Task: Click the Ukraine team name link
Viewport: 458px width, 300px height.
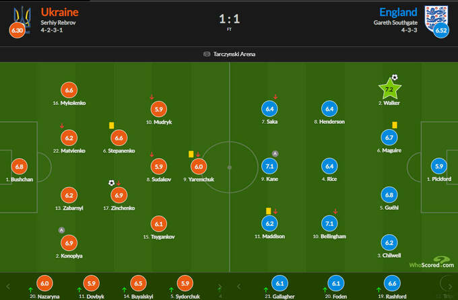Action: pyautogui.click(x=59, y=12)
